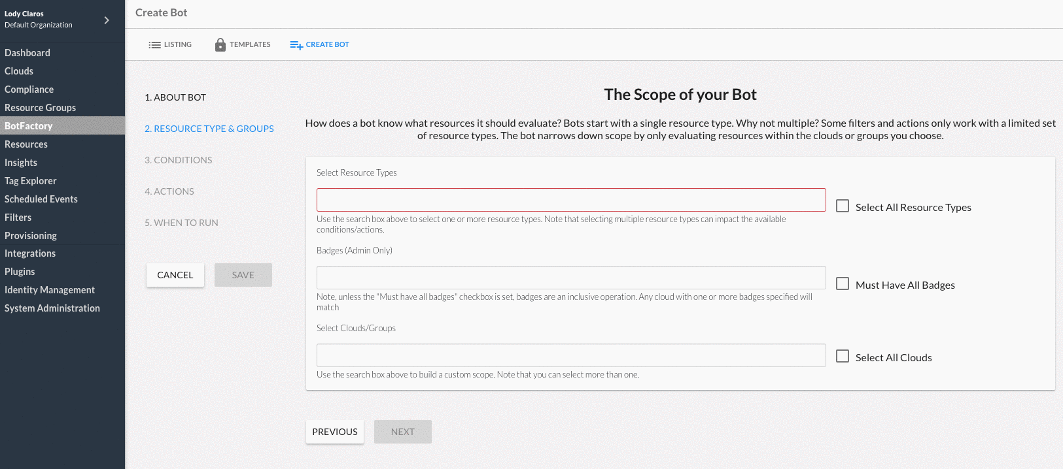1063x469 pixels.
Task: Select step 2. Resource Type & Groups
Action: click(209, 129)
